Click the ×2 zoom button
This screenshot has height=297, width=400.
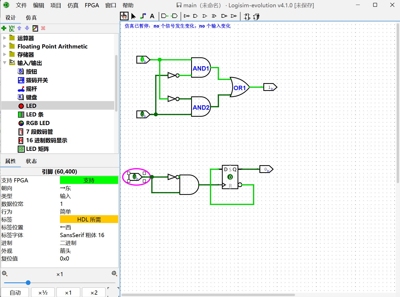[x=94, y=292]
